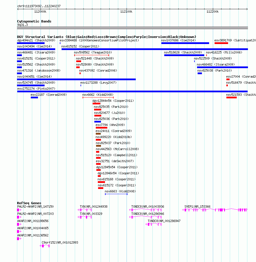
Task: Select nsv466482 (Itsara2009) label
Action: point(216,64)
